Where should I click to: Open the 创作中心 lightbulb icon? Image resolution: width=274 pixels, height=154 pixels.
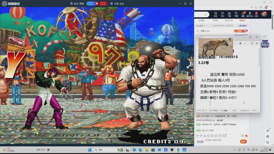[250, 14]
